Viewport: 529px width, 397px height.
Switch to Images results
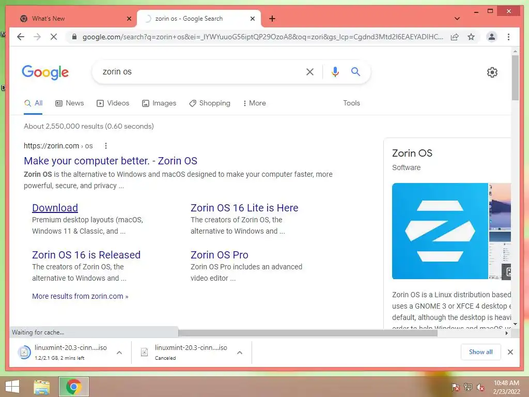click(x=159, y=103)
